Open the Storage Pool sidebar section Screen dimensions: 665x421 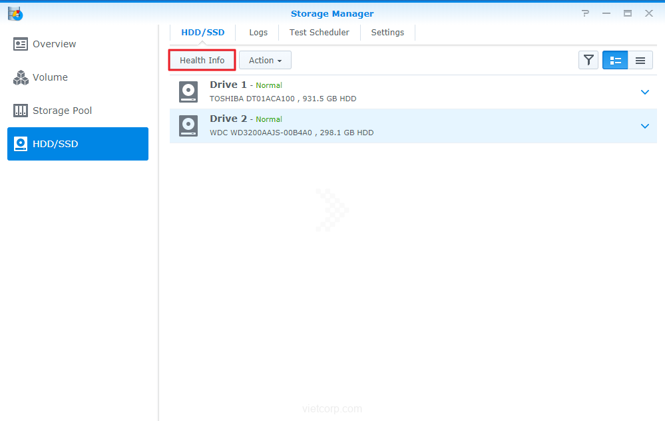click(62, 111)
